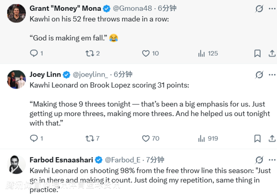277x194 pixels.
Task: Visit Joey Linn's profile via name
Action: [x=45, y=74]
